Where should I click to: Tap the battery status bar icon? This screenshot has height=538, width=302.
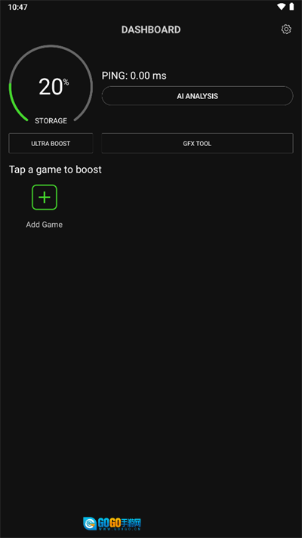pyautogui.click(x=291, y=7)
